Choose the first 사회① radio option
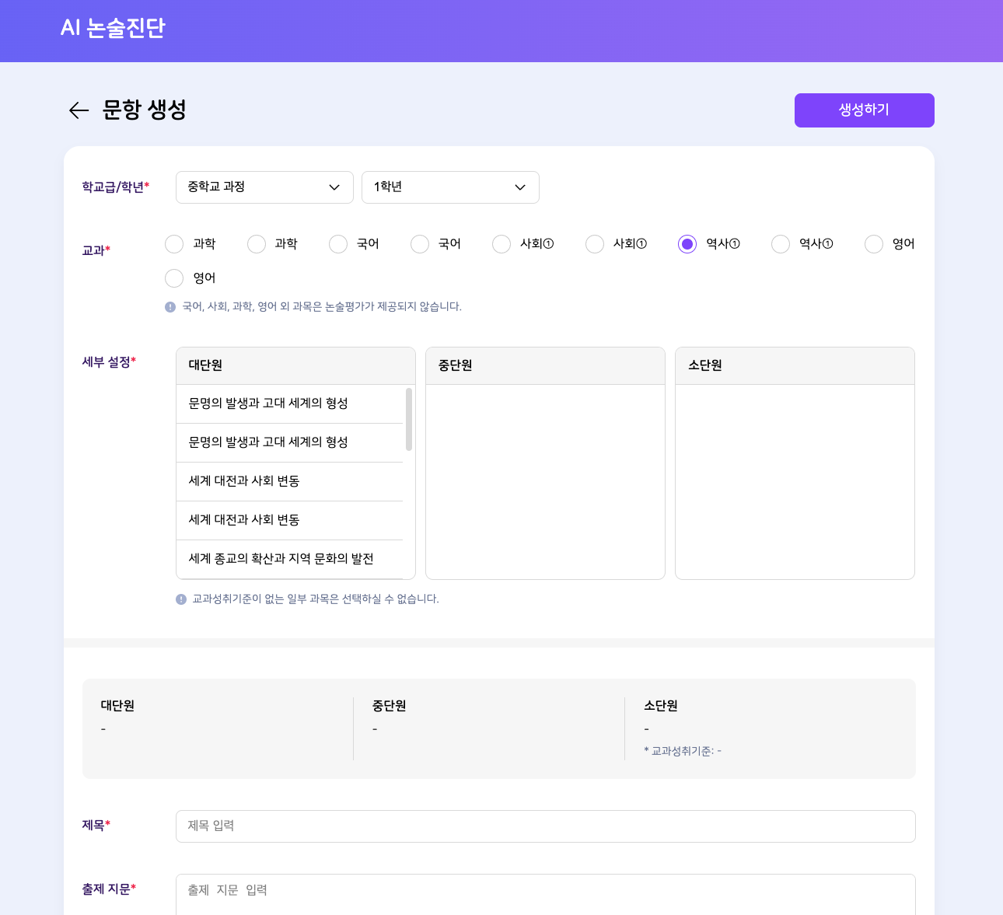Viewport: 1003px width, 915px height. click(501, 244)
